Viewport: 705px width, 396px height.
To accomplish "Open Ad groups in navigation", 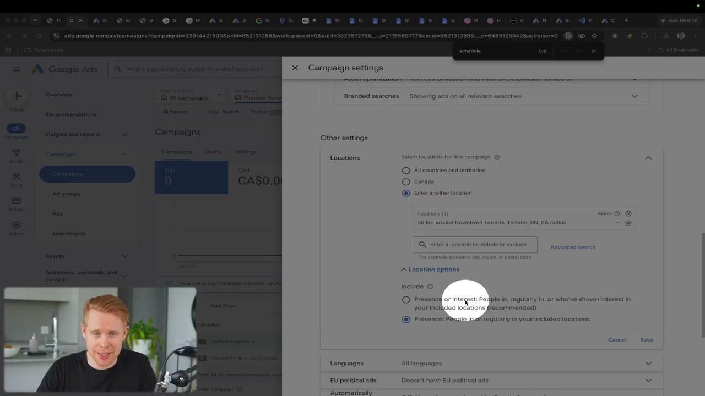I will [x=66, y=194].
